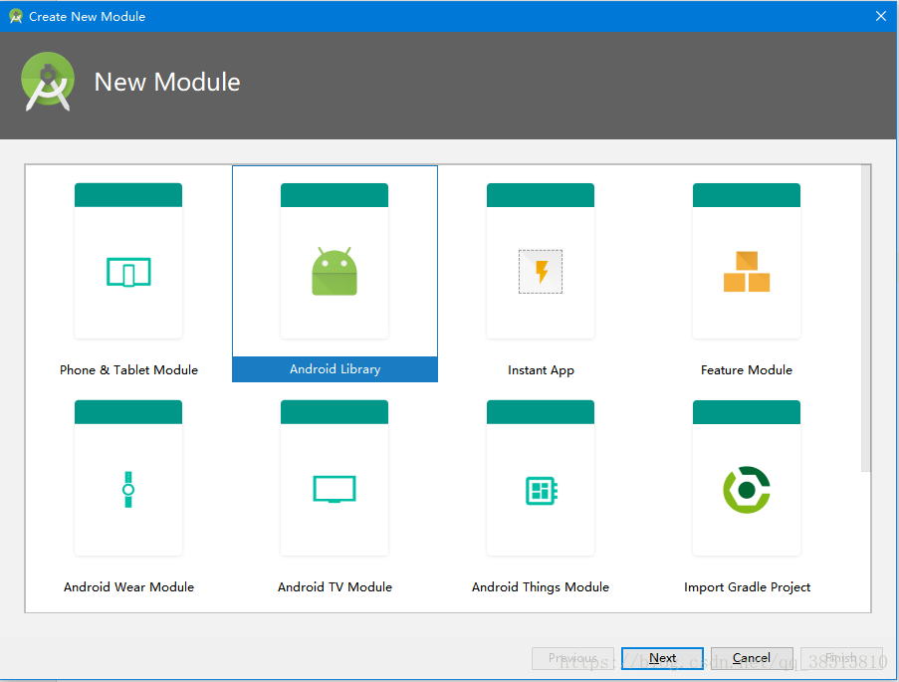Click the "Phone & Tablet Module" label

pyautogui.click(x=128, y=370)
